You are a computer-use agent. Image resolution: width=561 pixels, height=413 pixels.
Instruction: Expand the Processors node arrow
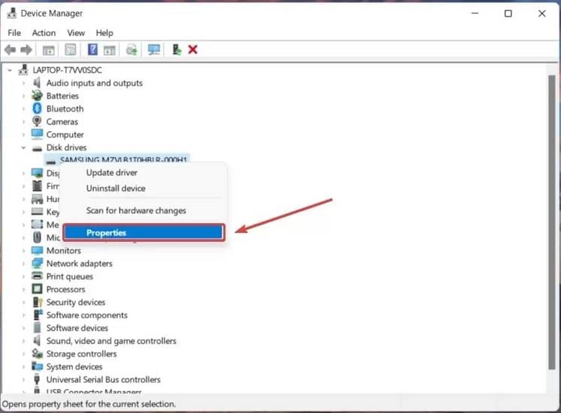coord(23,290)
